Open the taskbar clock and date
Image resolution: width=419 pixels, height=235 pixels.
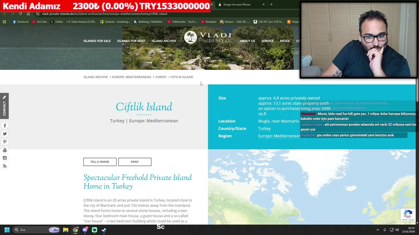[409, 230]
